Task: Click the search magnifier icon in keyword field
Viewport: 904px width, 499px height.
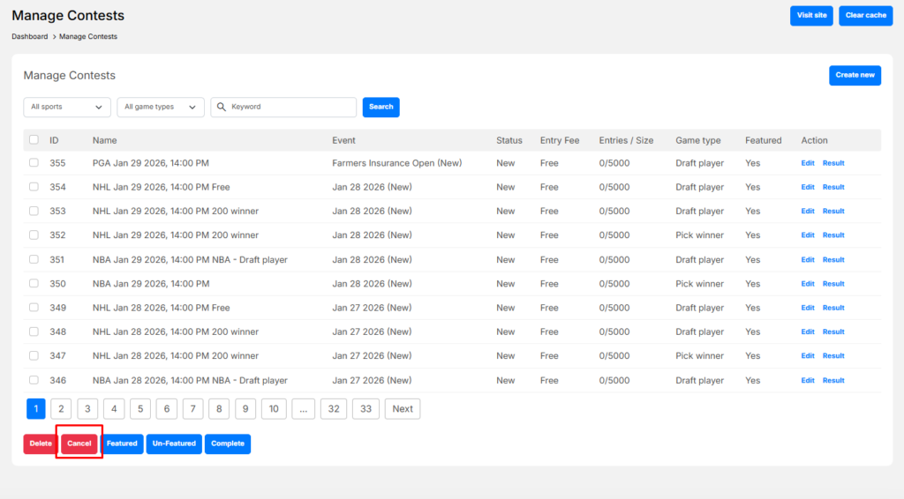Action: [221, 107]
